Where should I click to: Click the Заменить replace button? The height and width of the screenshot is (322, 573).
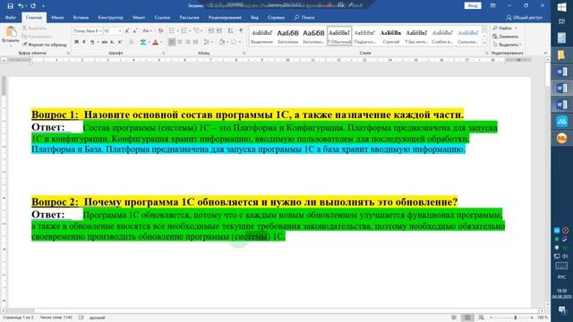(505, 36)
